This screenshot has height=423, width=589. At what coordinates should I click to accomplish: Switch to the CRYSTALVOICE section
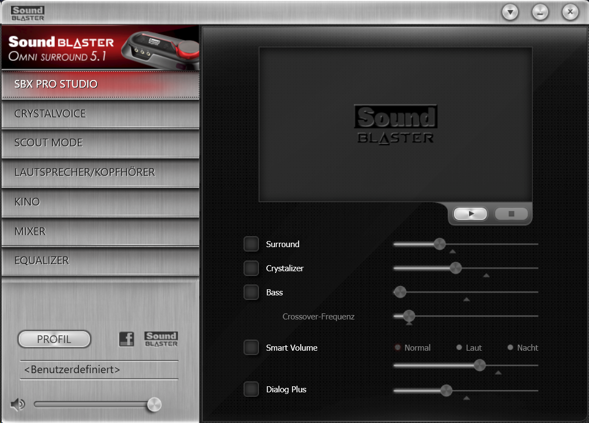click(100, 114)
